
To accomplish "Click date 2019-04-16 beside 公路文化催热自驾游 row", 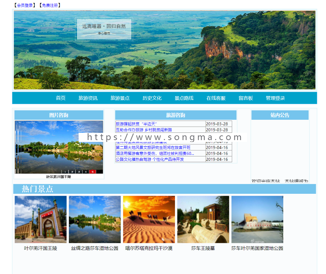I will click(217, 159).
